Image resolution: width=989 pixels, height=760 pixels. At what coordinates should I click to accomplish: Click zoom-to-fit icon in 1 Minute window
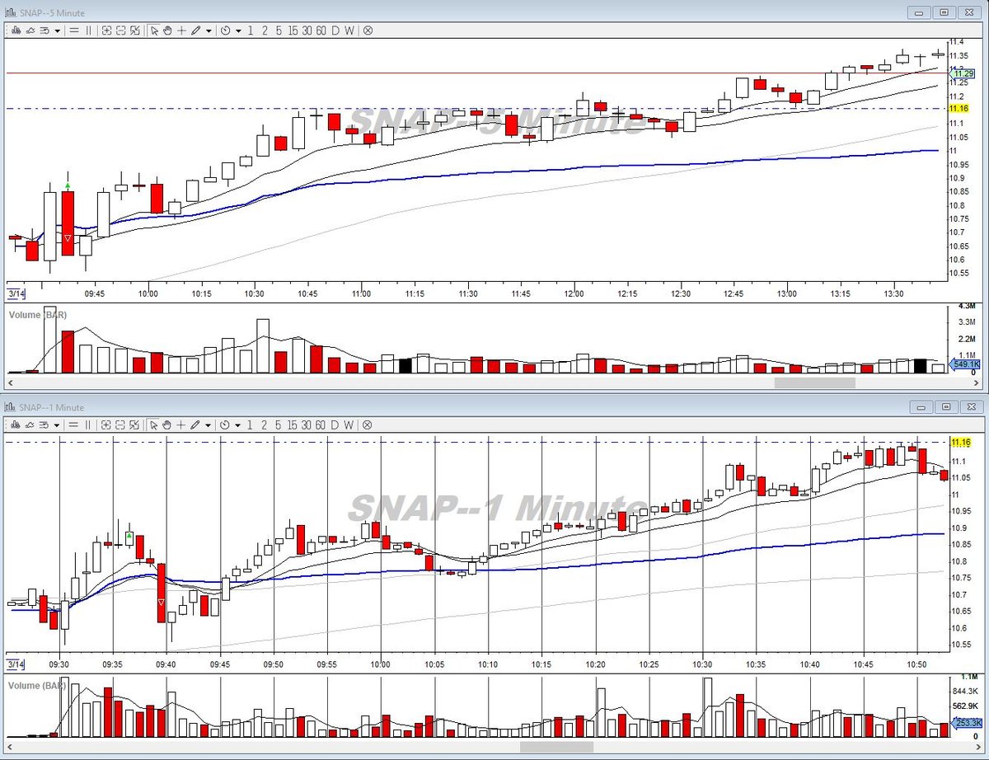(x=135, y=425)
